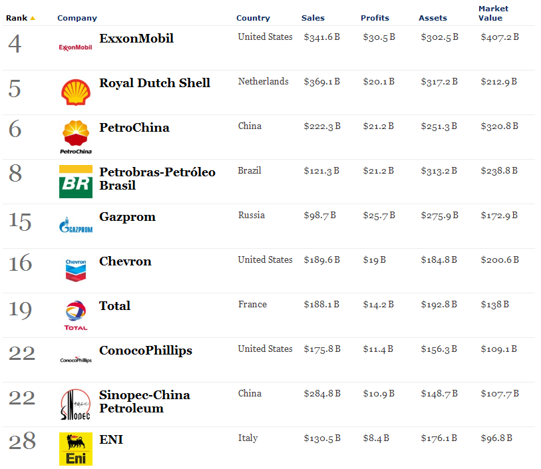Click the Sinopec logo
This screenshot has width=541, height=469.
[x=76, y=404]
